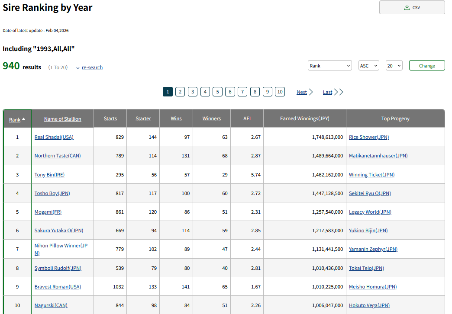Open Nihon Pillow Winner(JPN) stallion link
Image resolution: width=452 pixels, height=314 pixels.
click(x=61, y=249)
